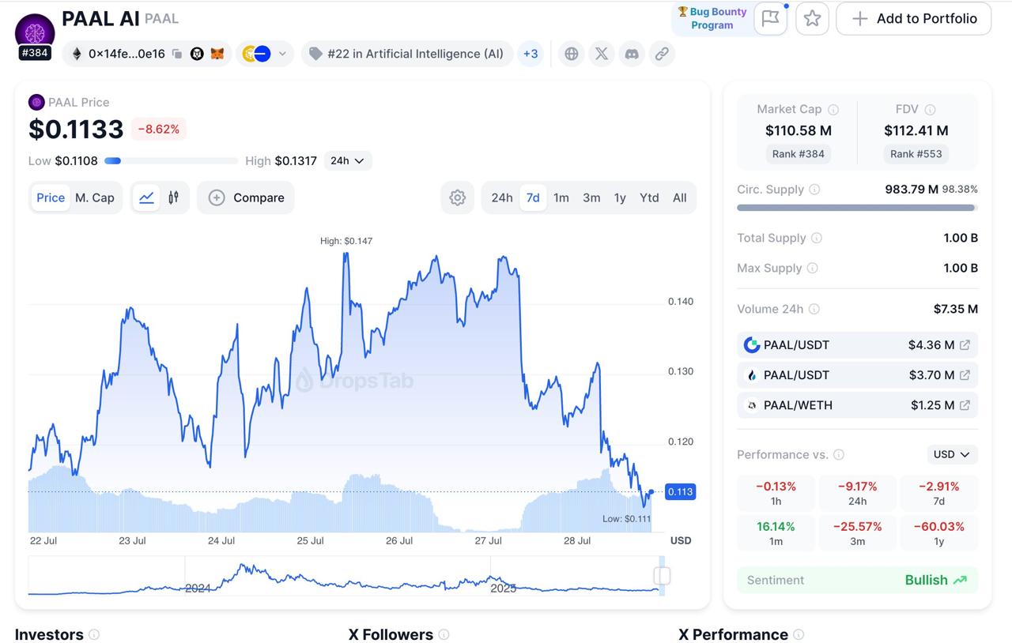Click Circ. Supply info icon
The image size is (1012, 643).
(x=814, y=190)
